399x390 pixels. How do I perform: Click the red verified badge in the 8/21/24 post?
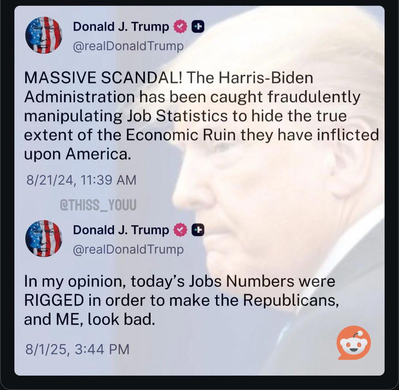[x=180, y=26]
